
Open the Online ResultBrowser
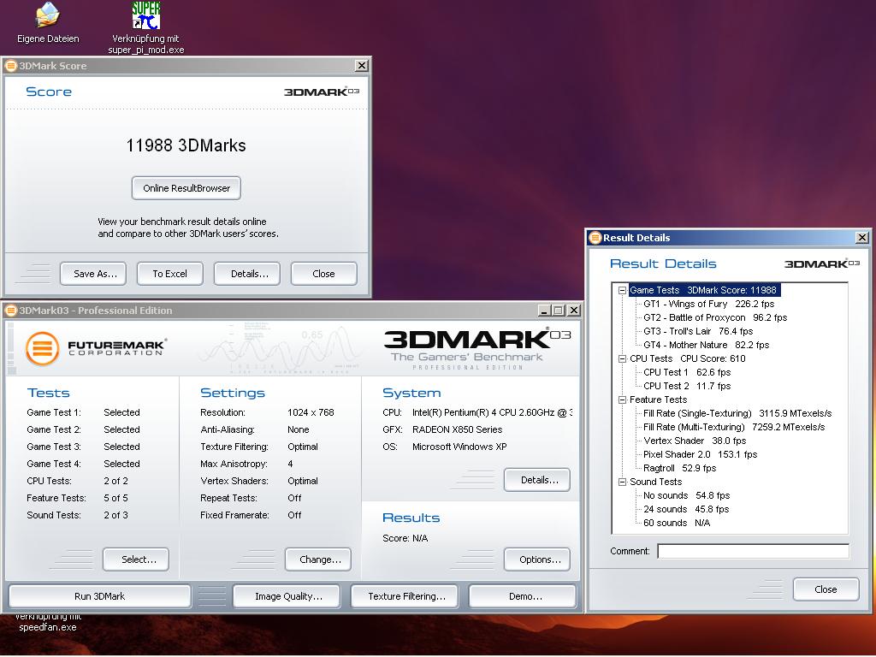pos(186,188)
